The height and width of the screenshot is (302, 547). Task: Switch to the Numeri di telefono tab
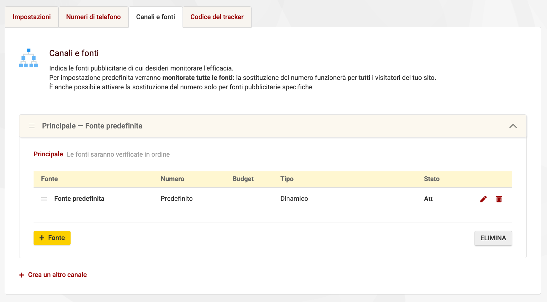(93, 17)
